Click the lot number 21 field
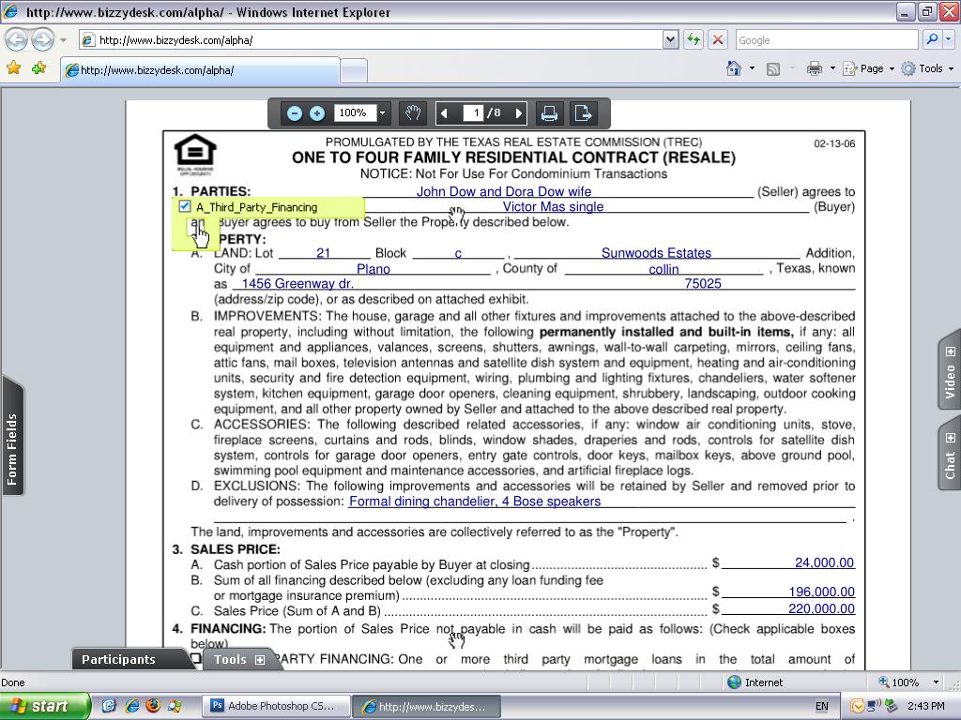The width and height of the screenshot is (961, 720). click(x=324, y=253)
